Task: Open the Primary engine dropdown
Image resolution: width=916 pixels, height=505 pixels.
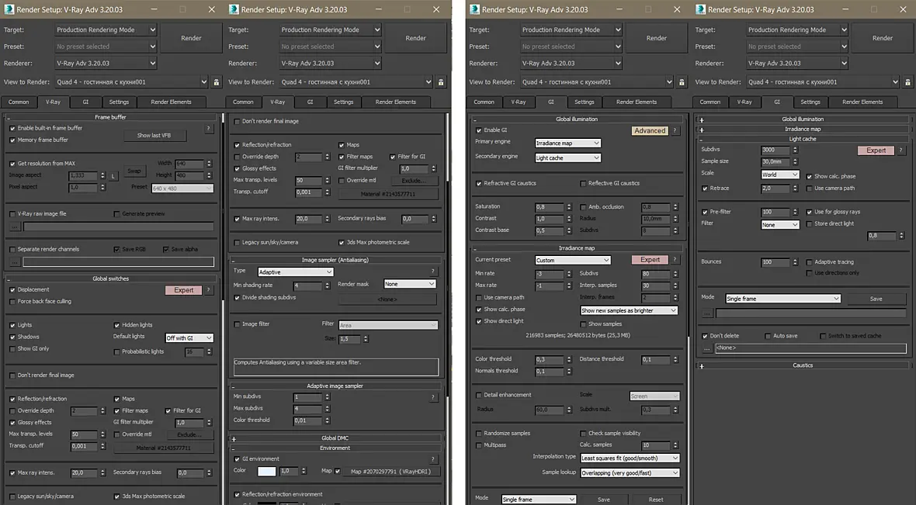Action: 567,143
